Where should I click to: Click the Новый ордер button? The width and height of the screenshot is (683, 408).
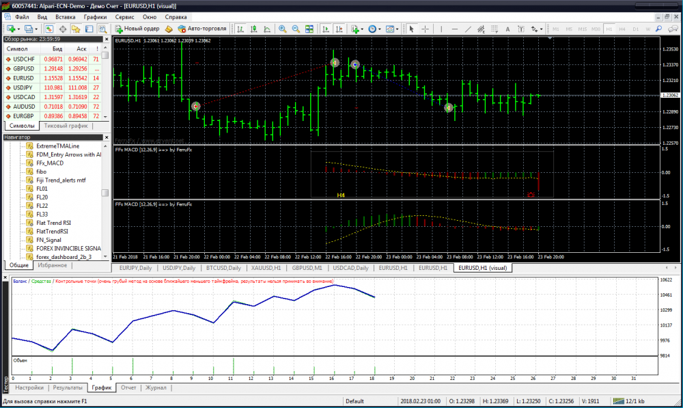137,29
